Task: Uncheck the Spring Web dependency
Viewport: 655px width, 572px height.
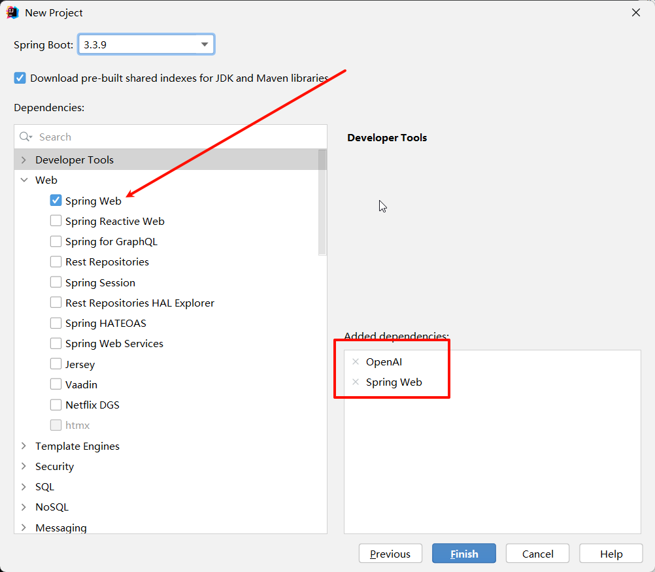Action: pyautogui.click(x=56, y=201)
